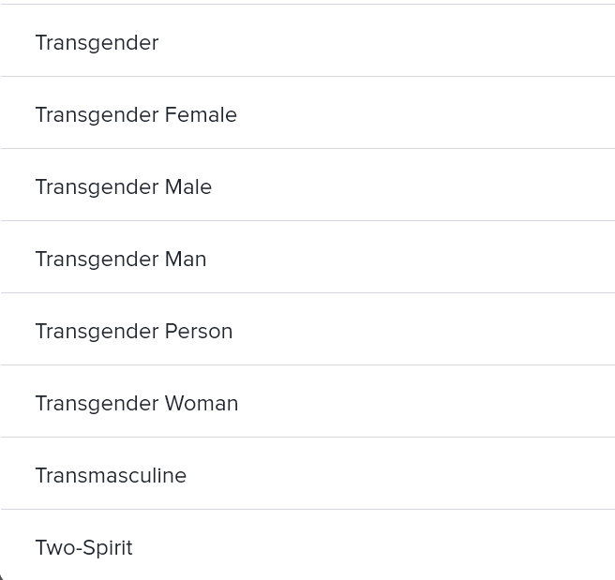Select Transgender Woman from the list
Screen dimensions: 615x580
tap(137, 403)
